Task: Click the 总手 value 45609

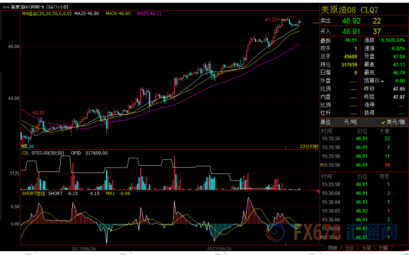Action: (x=351, y=57)
